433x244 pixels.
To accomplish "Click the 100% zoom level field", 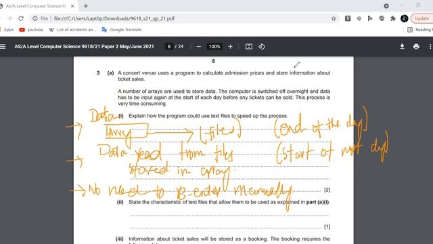I will tap(214, 47).
